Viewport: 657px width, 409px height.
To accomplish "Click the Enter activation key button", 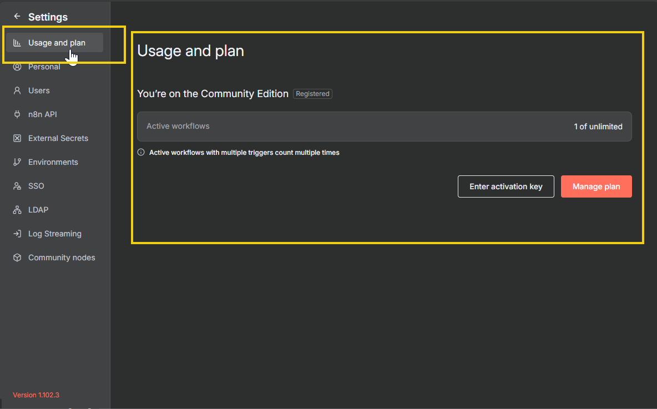I will 506,186.
